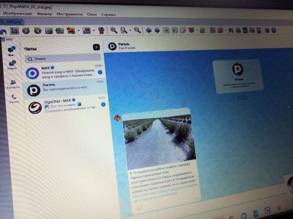This screenshot has width=293, height=219.
Task: Click the sender avatar beside the photo post
Action: (x=117, y=117)
